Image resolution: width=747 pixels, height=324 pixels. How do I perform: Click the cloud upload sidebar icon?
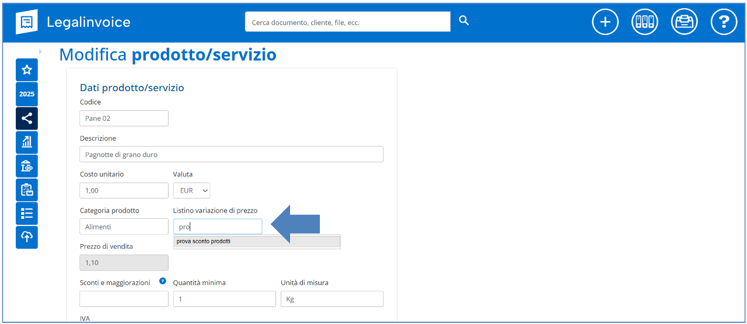(27, 237)
